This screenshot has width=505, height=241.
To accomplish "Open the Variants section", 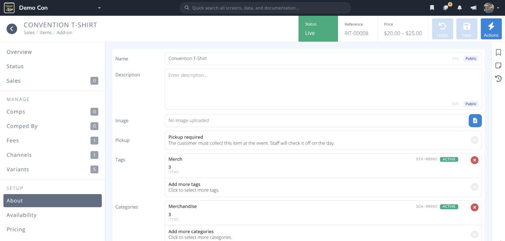I will click(53, 170).
